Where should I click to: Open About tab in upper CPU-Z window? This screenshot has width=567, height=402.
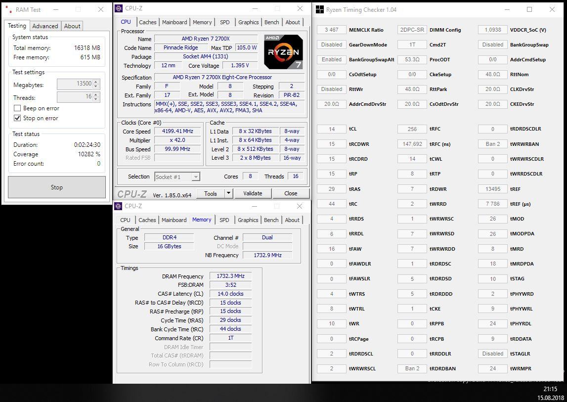point(293,22)
